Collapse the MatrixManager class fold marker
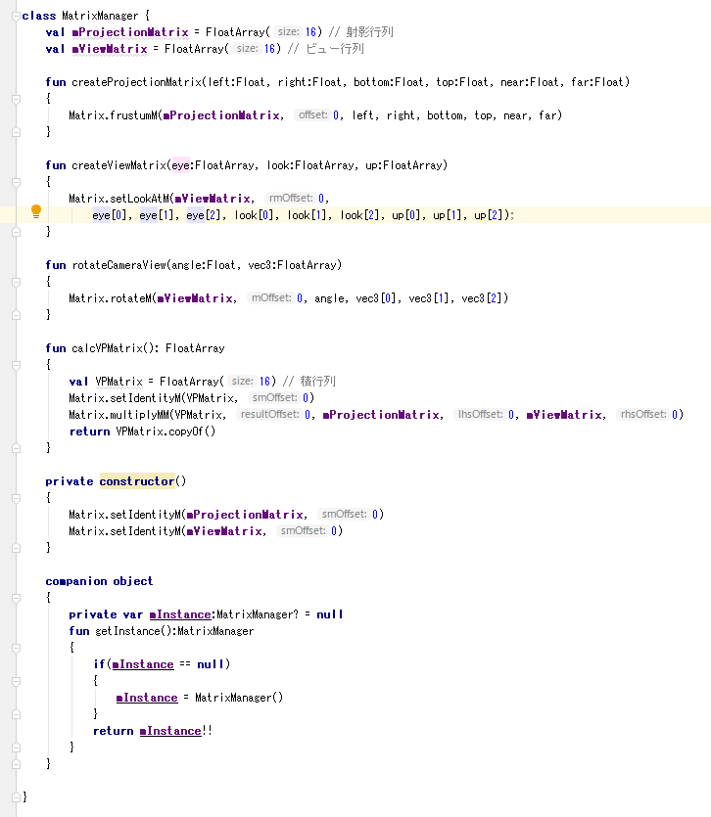711x817 pixels. coord(17,17)
